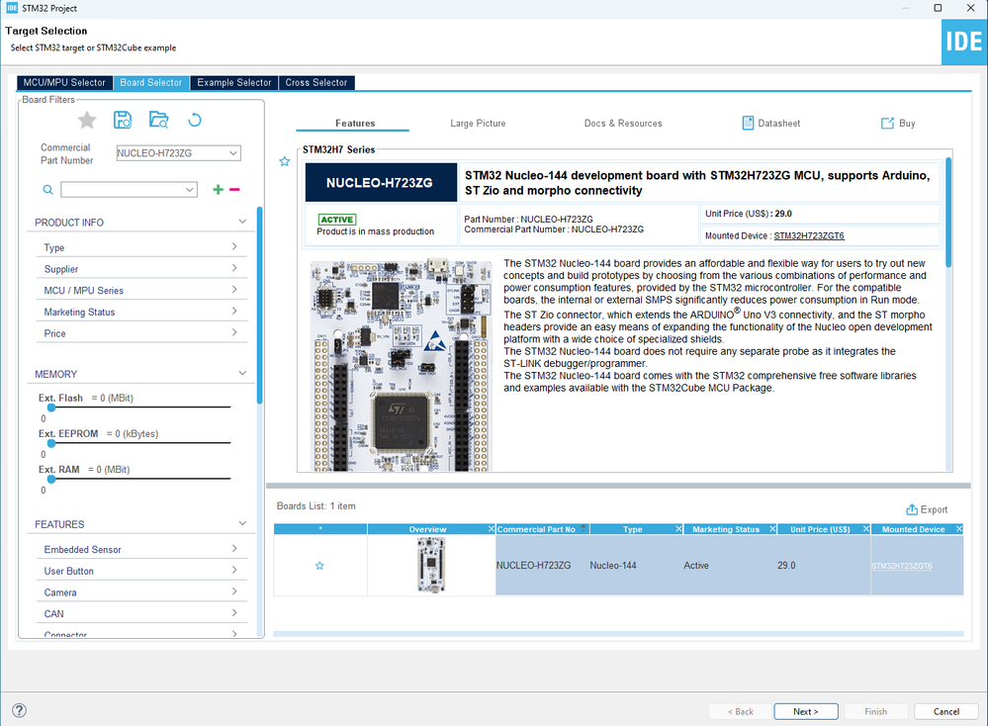Image resolution: width=988 pixels, height=726 pixels.
Task: Expand the Marketing Status filter
Action: [234, 312]
